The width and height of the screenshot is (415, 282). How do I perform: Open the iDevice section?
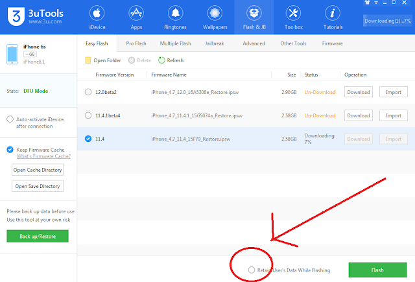(97, 18)
